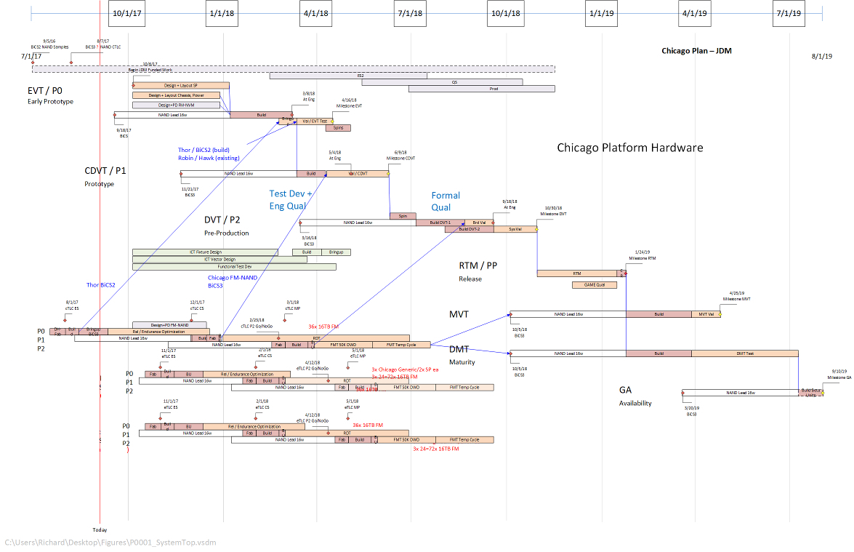This screenshot has width=854, height=552.
Task: Select the "Spins" bar under EVT test
Action: coord(338,128)
